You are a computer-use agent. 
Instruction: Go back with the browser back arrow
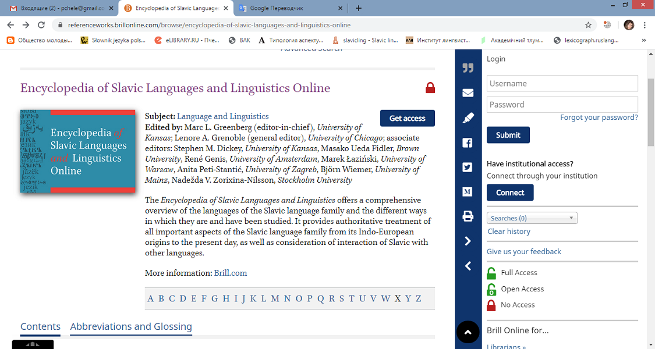pos(11,25)
